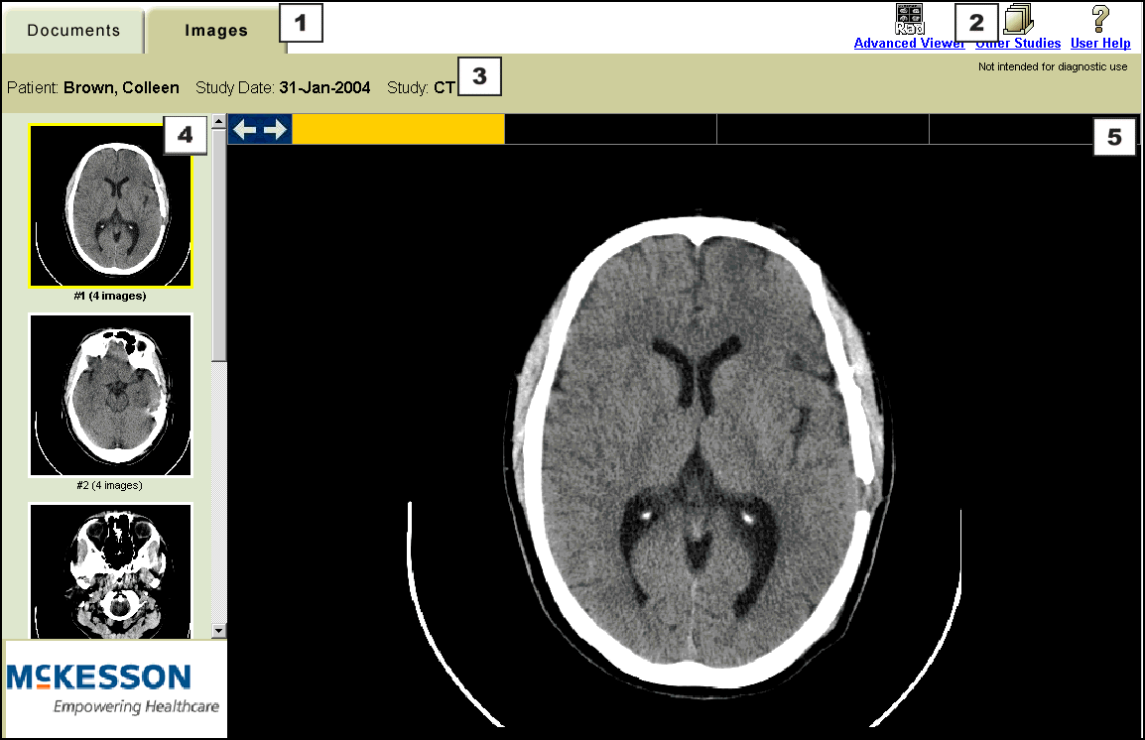Viewport: 1145px width, 740px height.
Task: Click the scroll down arrow in thumbnail list
Action: [218, 630]
